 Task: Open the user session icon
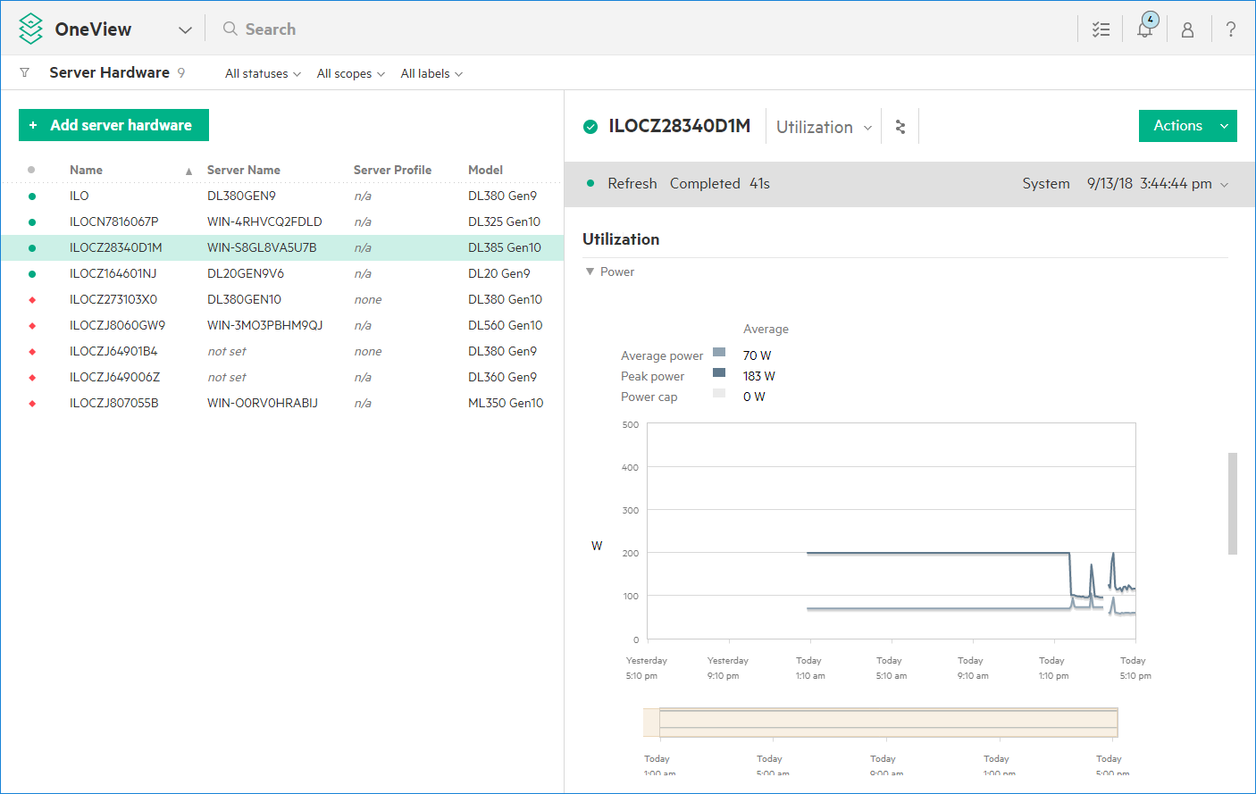[x=1187, y=29]
